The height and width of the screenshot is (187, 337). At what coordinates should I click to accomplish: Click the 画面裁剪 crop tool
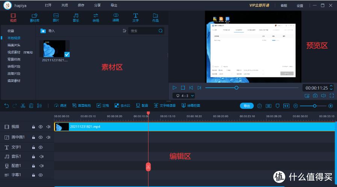pyautogui.click(x=82, y=105)
